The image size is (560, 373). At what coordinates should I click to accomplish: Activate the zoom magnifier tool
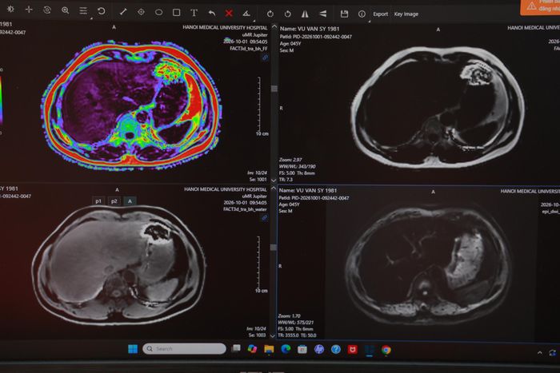pos(65,10)
